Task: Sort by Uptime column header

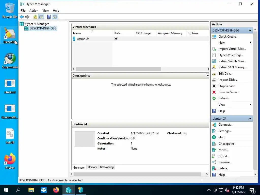Action: [198, 33]
